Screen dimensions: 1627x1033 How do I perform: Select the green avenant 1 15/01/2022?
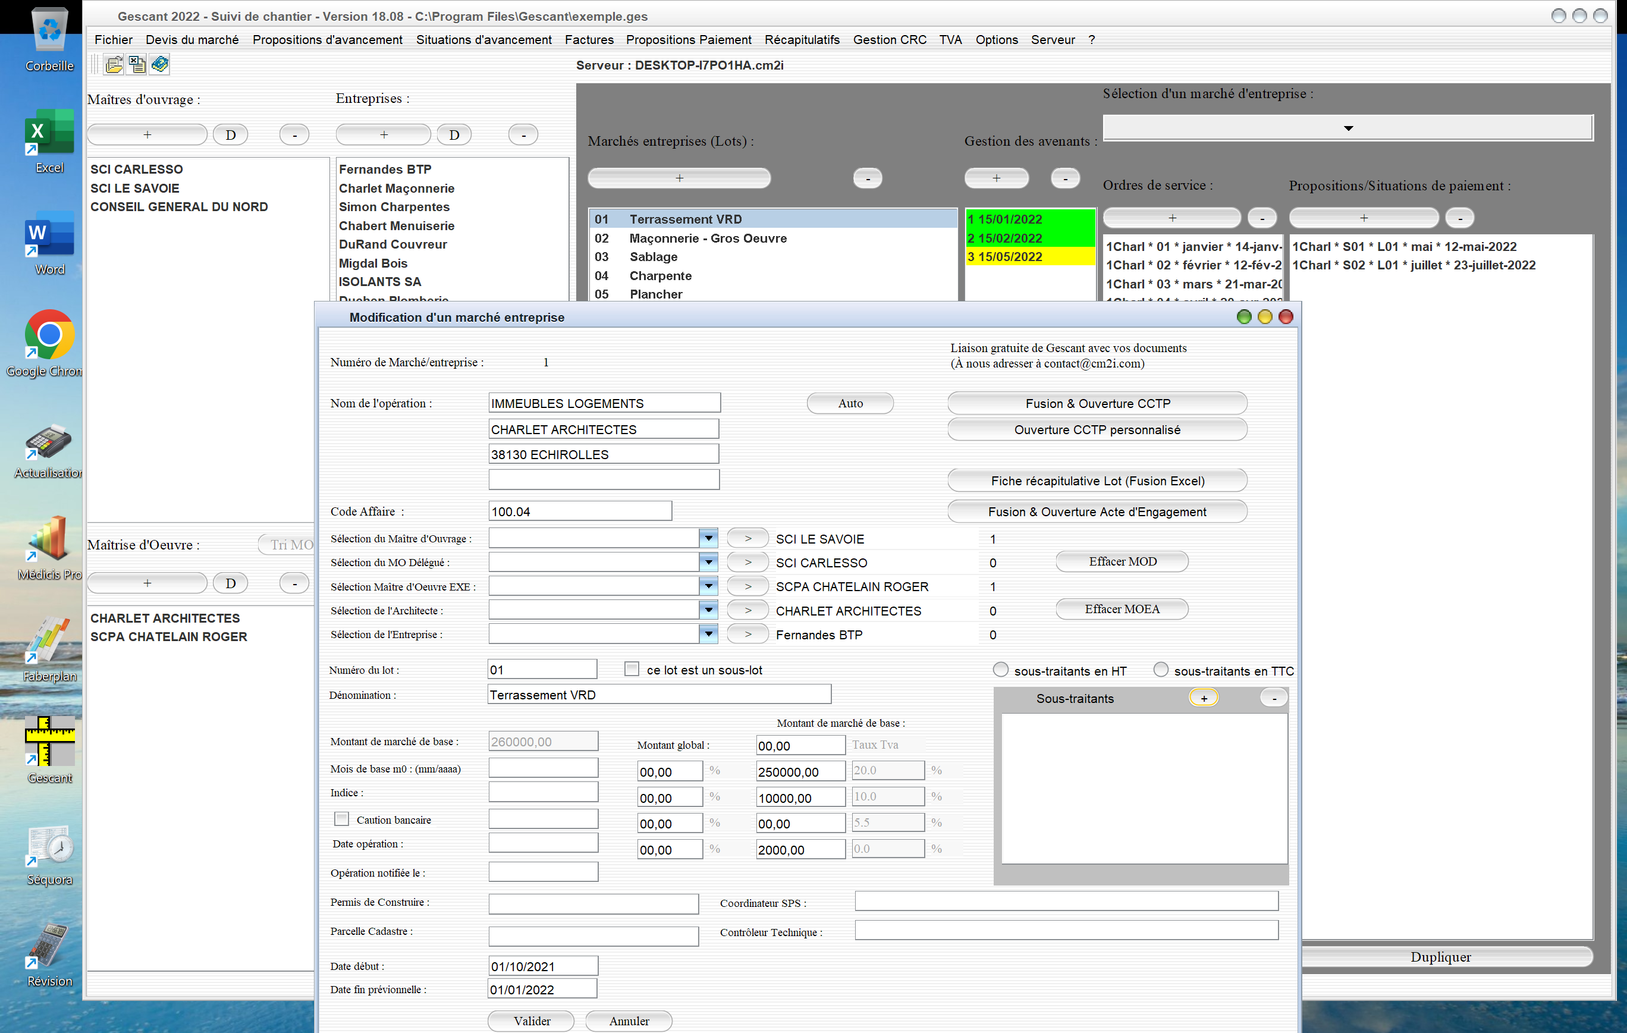pos(1030,219)
